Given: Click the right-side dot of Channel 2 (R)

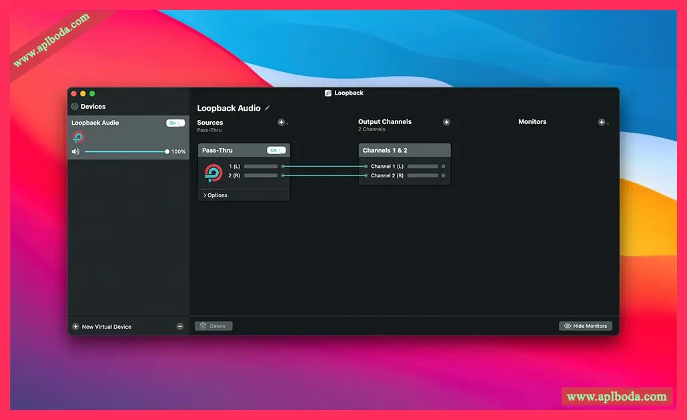Looking at the screenshot, I should (x=444, y=175).
